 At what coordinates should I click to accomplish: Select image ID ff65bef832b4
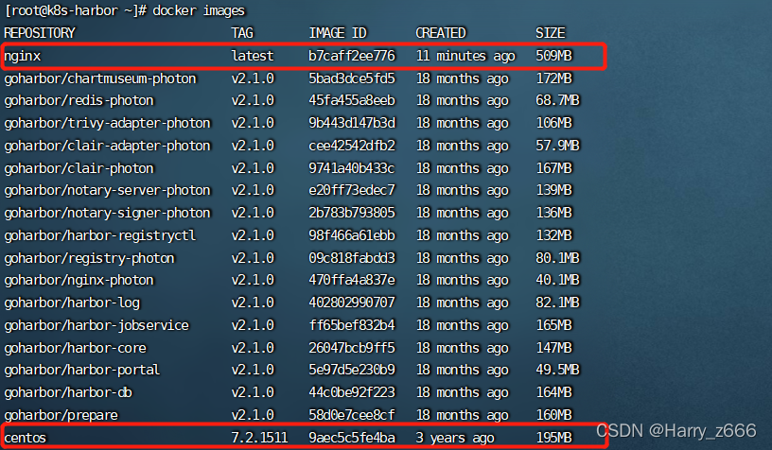tap(352, 325)
